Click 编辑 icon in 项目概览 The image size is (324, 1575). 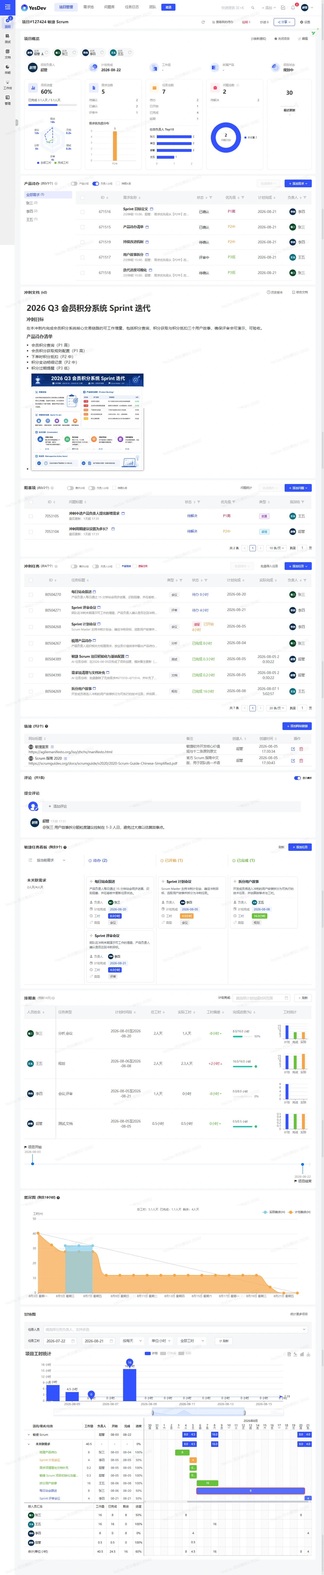[x=303, y=38]
